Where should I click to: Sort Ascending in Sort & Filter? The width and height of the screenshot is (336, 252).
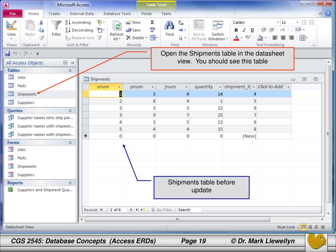[x=78, y=22]
